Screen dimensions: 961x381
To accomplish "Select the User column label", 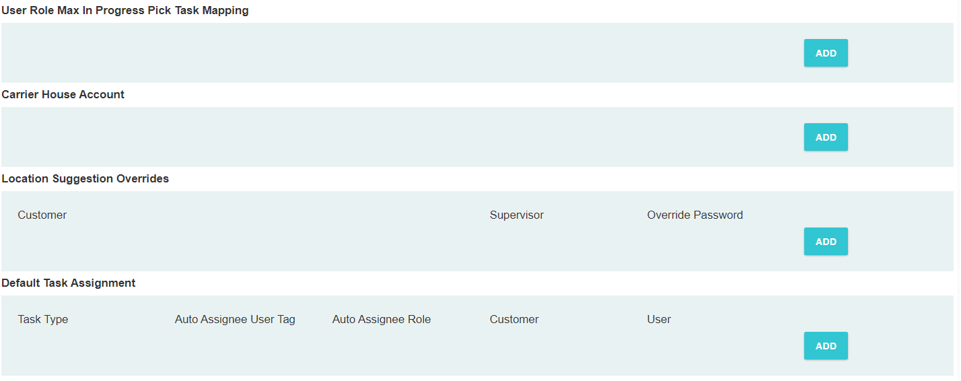I will pyautogui.click(x=659, y=320).
